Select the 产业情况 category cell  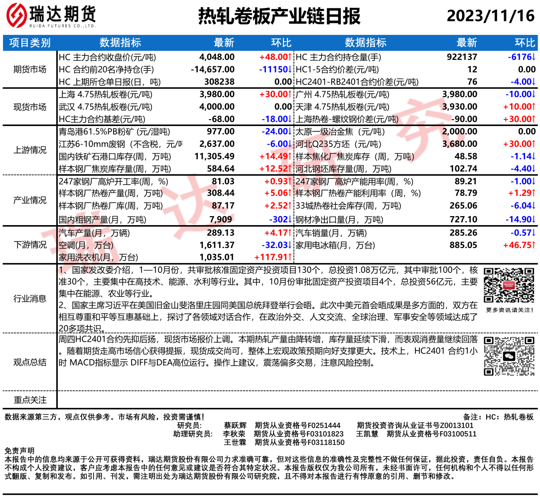tap(30, 200)
